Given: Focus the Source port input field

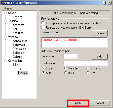Looking at the screenshot, I should pyautogui.click(x=71, y=56).
